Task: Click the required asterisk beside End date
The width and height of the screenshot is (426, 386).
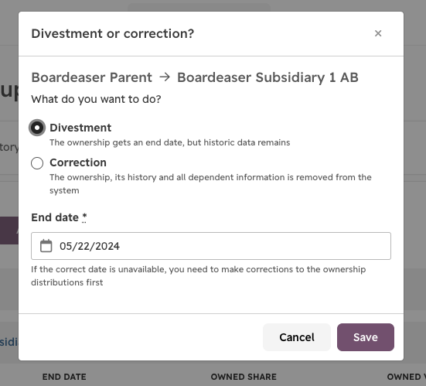Action: 84,217
